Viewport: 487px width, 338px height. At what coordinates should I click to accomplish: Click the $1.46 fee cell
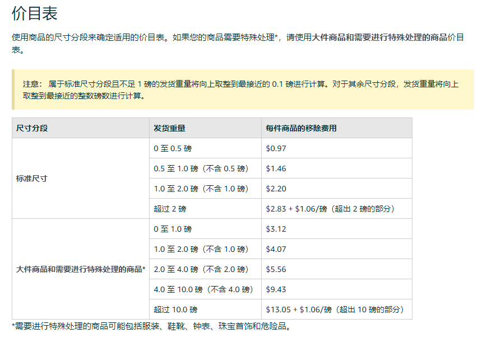click(x=276, y=168)
